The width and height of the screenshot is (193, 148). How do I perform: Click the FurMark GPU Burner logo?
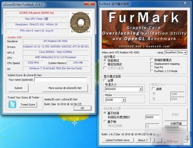(80, 22)
